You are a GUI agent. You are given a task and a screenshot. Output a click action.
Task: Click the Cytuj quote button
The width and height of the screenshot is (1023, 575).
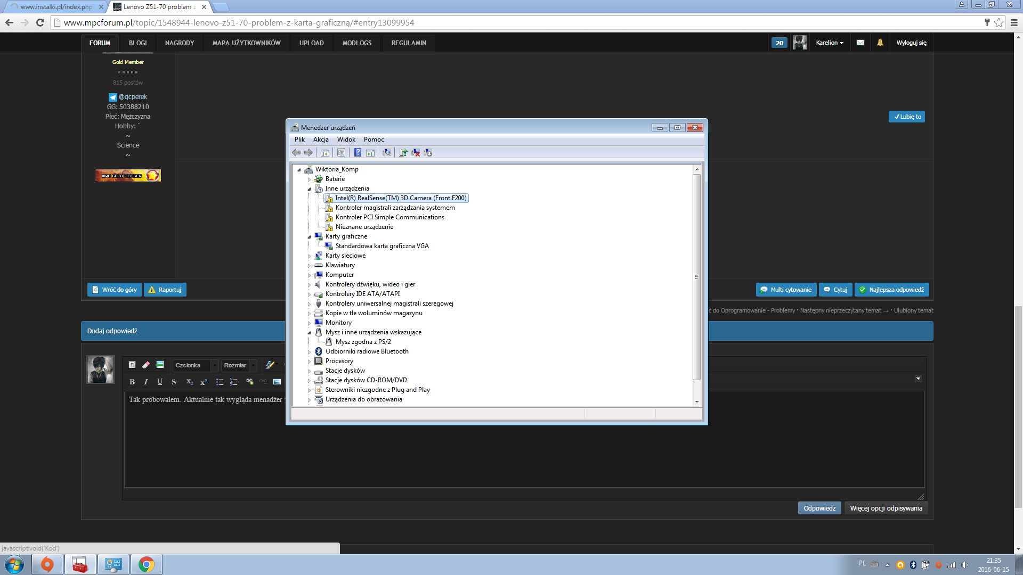pos(835,290)
